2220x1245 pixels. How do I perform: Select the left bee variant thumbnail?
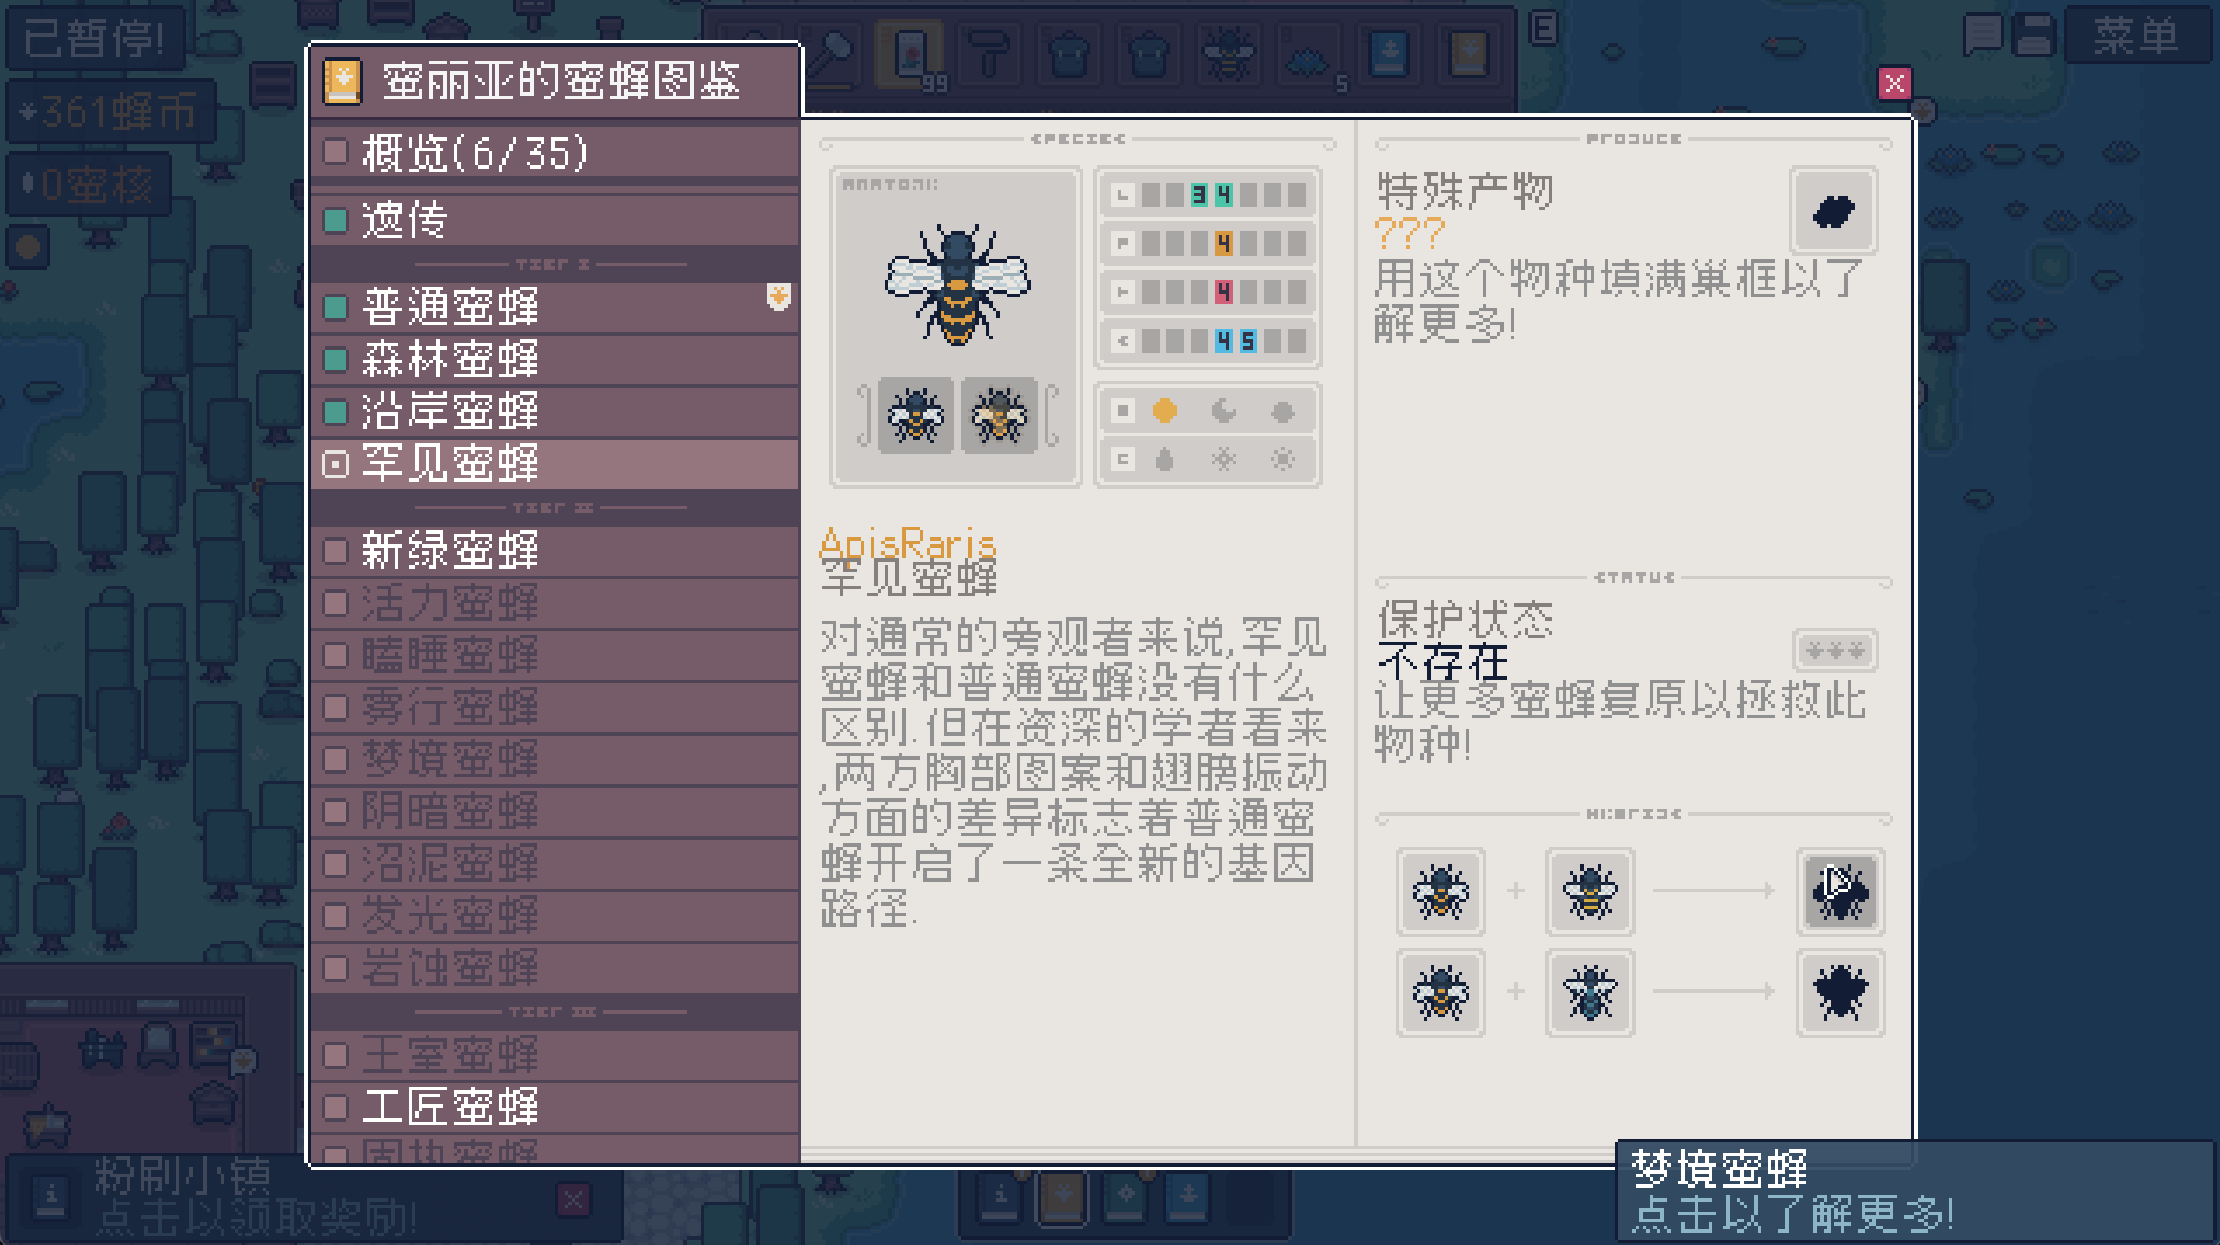click(915, 416)
